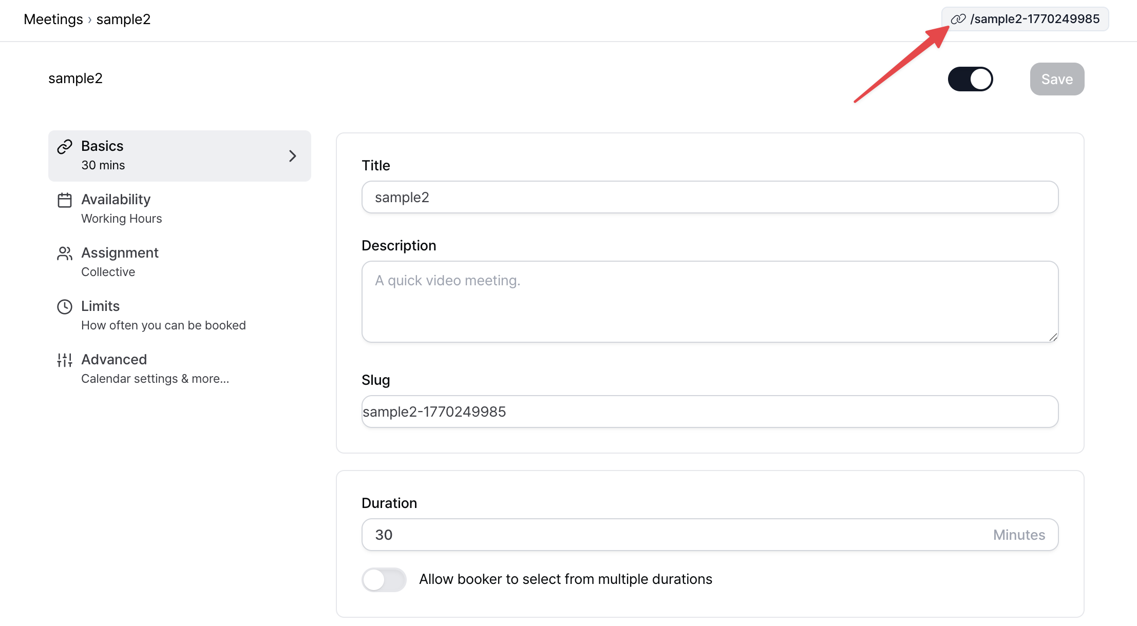
Task: Click the Meetings breadcrumb link
Action: [53, 19]
